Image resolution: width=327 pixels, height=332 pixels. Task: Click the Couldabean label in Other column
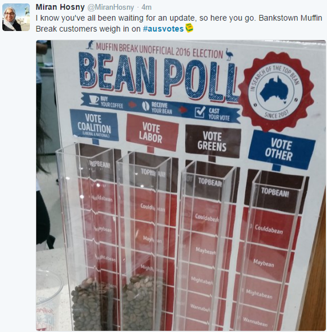click(269, 229)
